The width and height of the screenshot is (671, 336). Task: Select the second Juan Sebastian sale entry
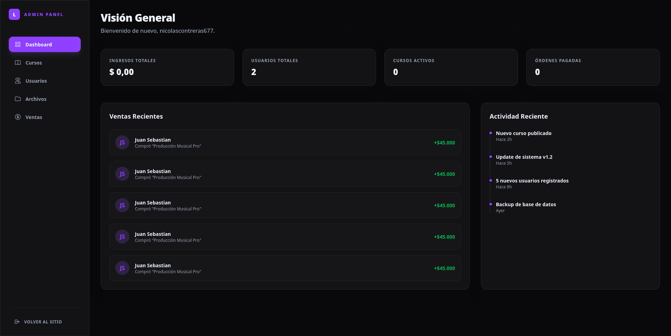(x=285, y=174)
